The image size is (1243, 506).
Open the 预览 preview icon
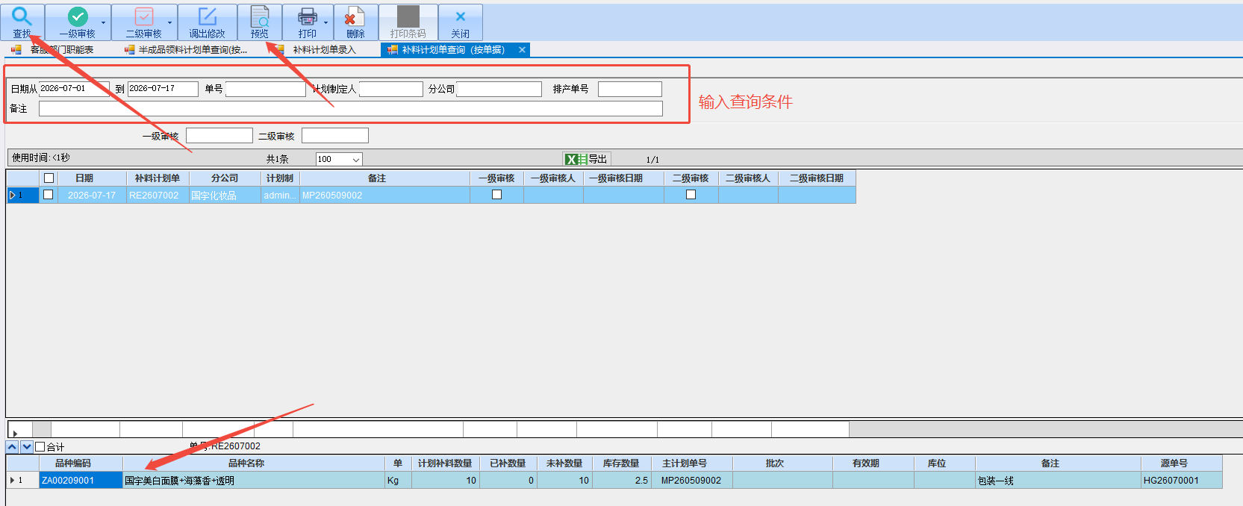tap(260, 16)
